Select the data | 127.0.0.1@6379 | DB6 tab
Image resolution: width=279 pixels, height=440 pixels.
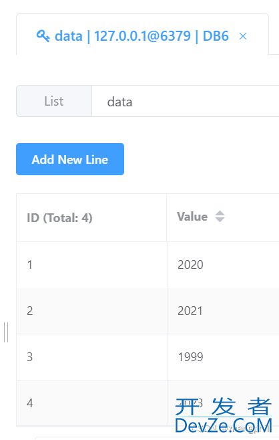(142, 36)
